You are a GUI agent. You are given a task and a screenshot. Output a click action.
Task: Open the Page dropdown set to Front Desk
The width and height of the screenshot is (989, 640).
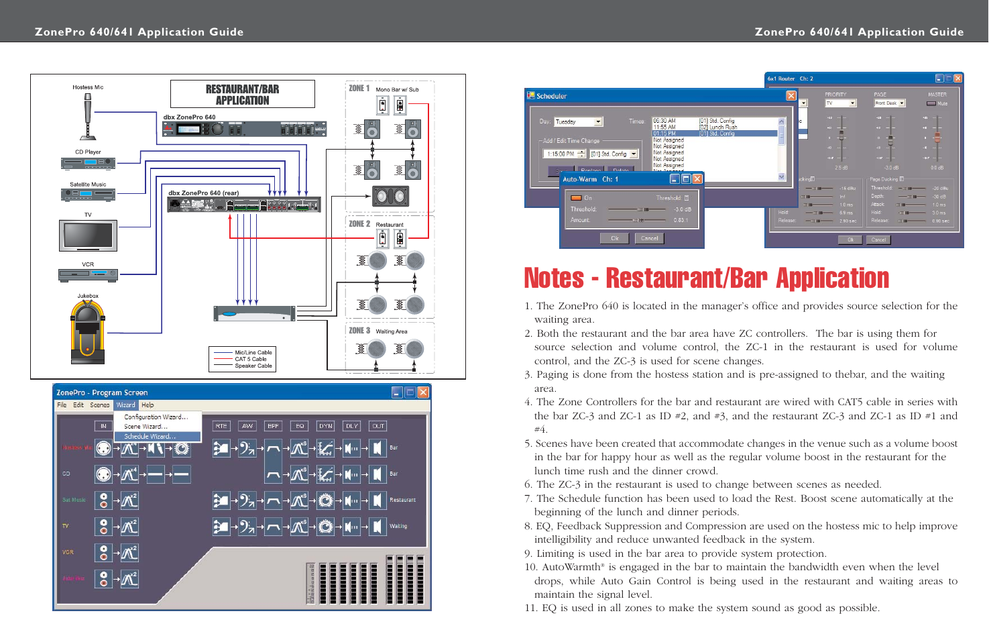(x=890, y=103)
